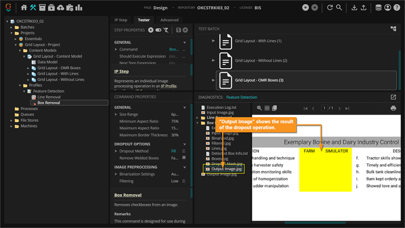This screenshot has height=228, width=405.
Task: Toggle the filter icon in Step Properties
Action: [x=166, y=30]
